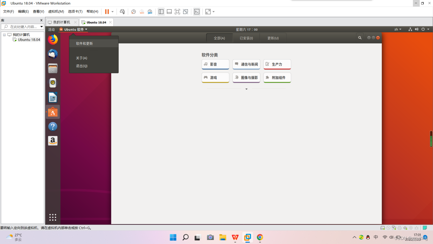Open Rhythmbox music player in dock
The image size is (433, 244).
point(53,83)
